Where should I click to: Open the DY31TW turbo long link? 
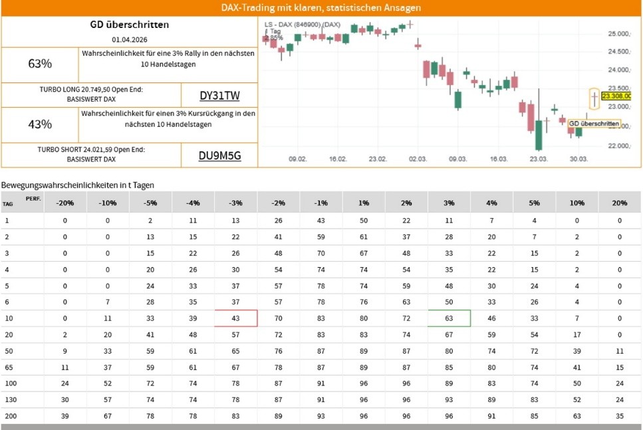219,96
